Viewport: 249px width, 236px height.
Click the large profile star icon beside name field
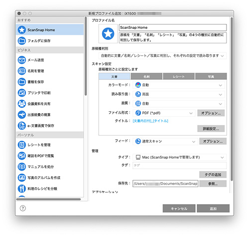(108, 34)
